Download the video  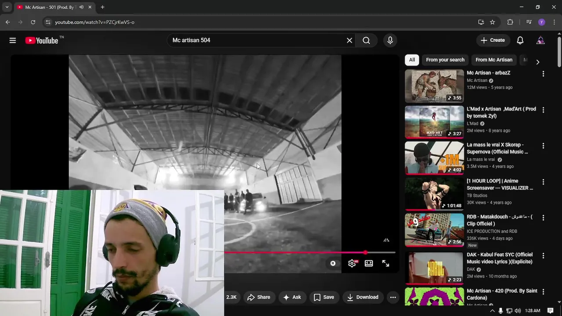pyautogui.click(x=363, y=297)
